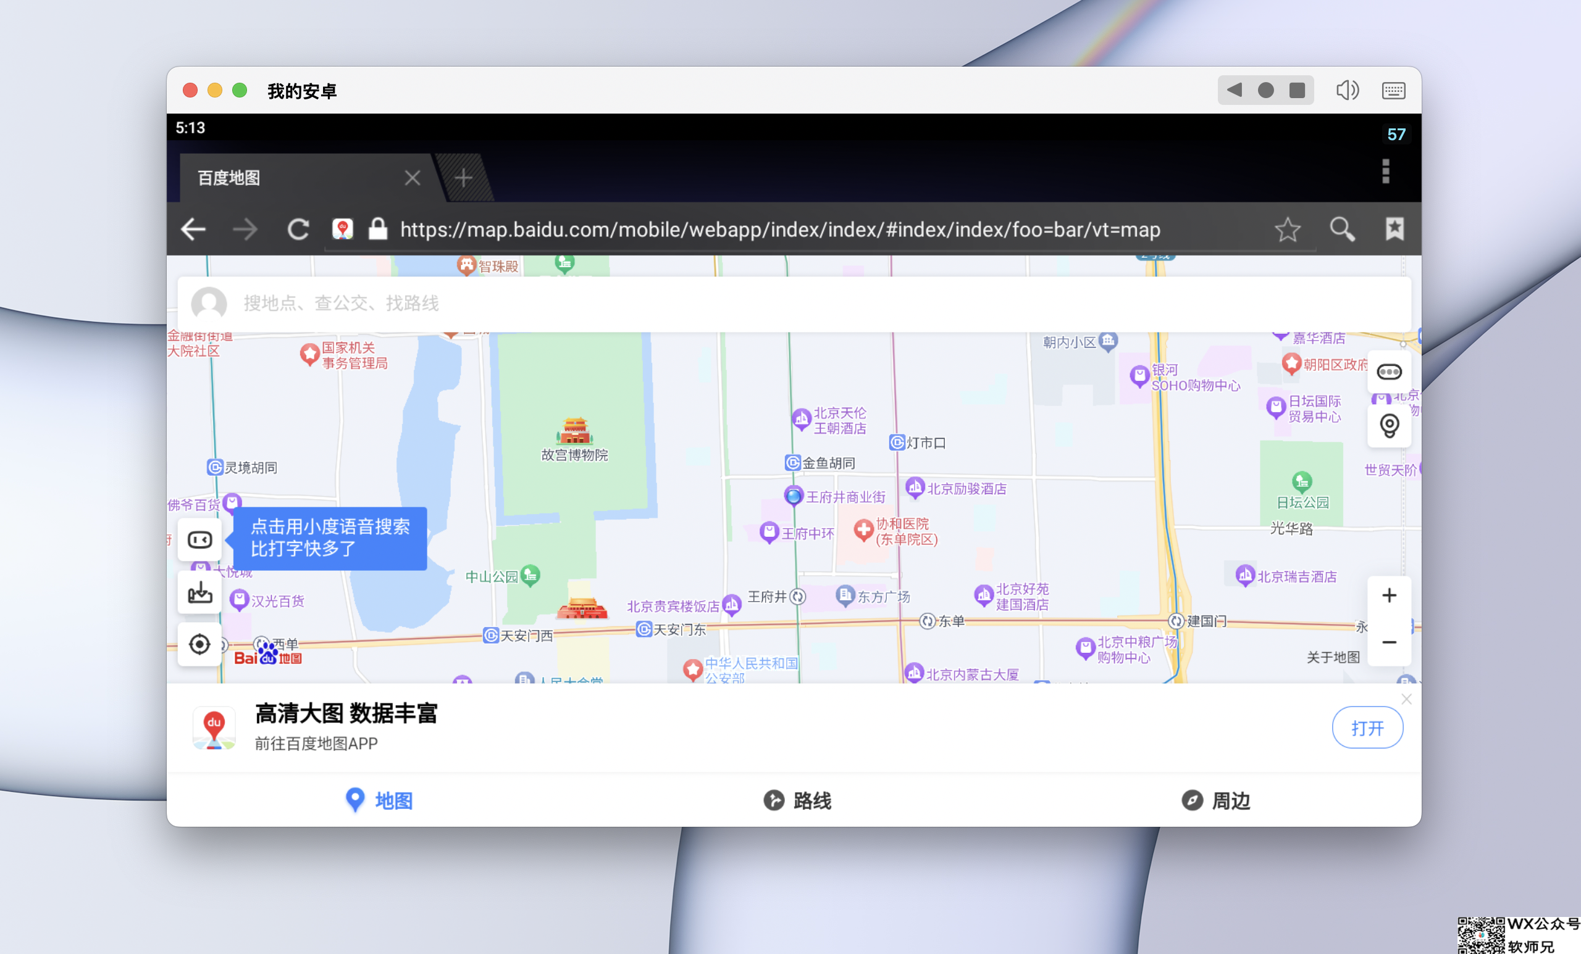The height and width of the screenshot is (954, 1581).
Task: Click the 建国门 station label
Action: tap(1206, 621)
